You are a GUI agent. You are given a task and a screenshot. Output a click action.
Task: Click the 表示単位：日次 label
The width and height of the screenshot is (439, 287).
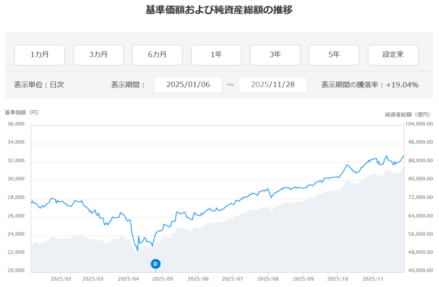pyautogui.click(x=39, y=85)
